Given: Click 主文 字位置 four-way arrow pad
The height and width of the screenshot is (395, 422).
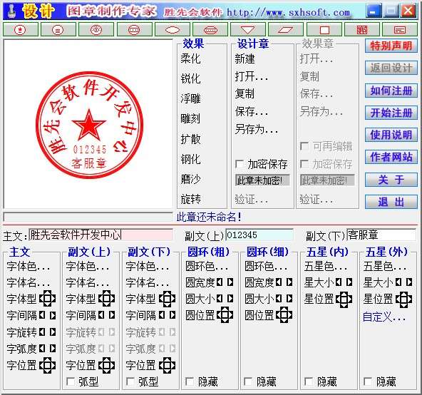Looking at the screenshot, I should [x=47, y=365].
